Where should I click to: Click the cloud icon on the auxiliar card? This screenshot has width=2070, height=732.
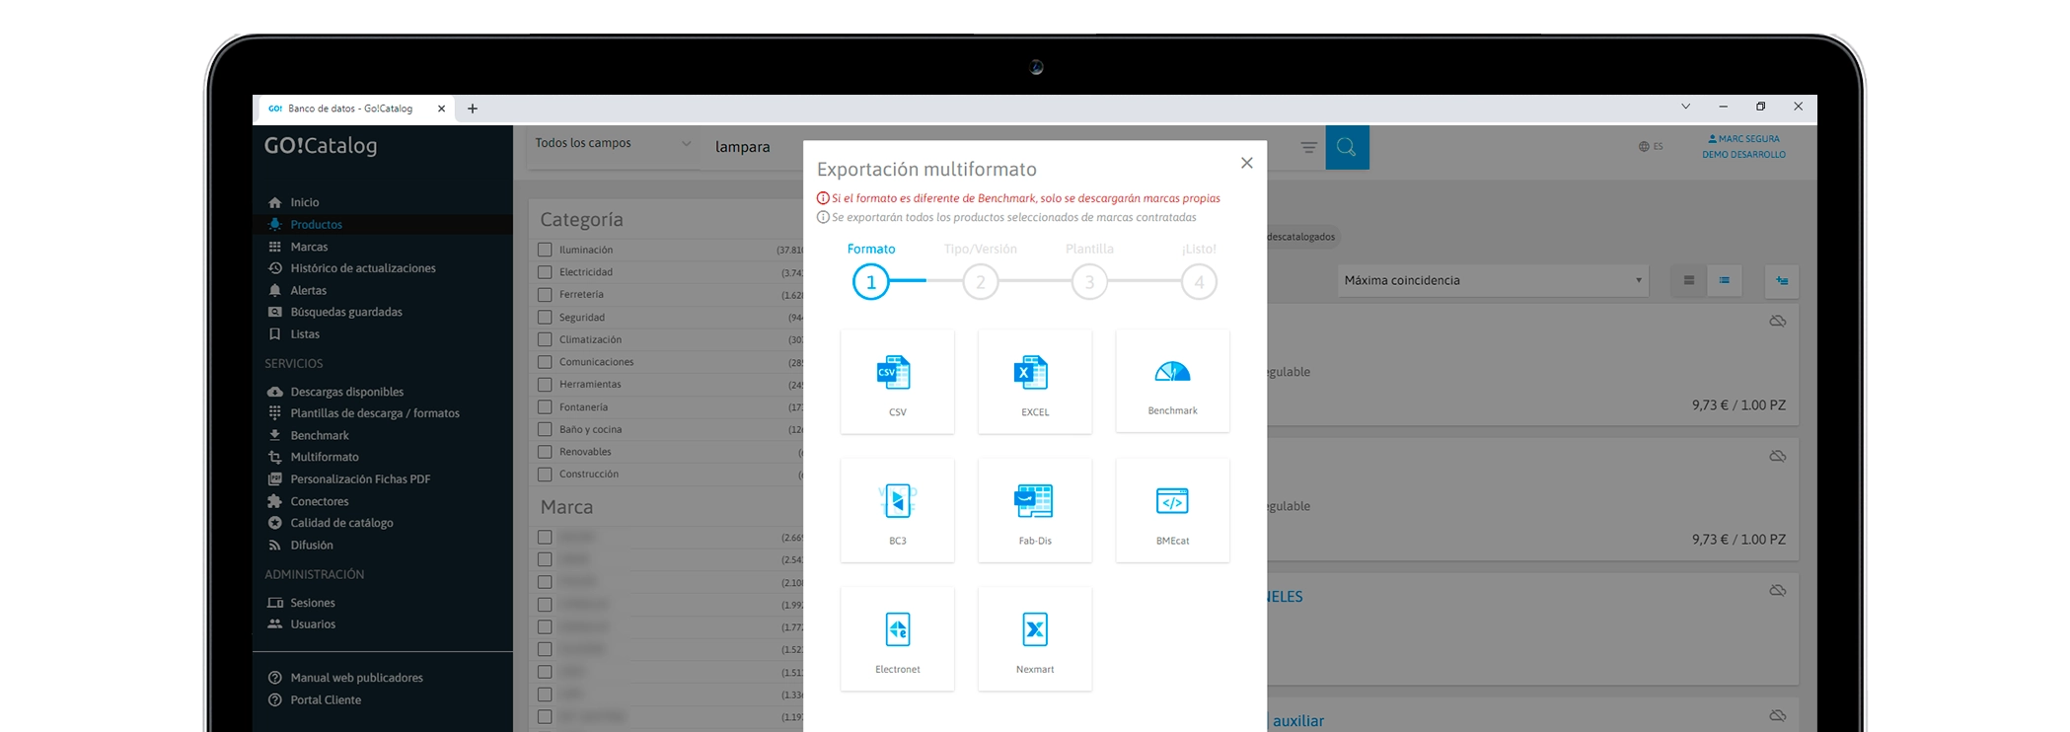coord(1777,715)
